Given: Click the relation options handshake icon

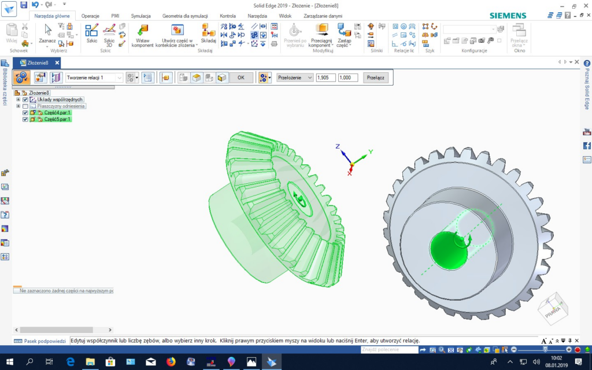Looking at the screenshot, I should [40, 77].
